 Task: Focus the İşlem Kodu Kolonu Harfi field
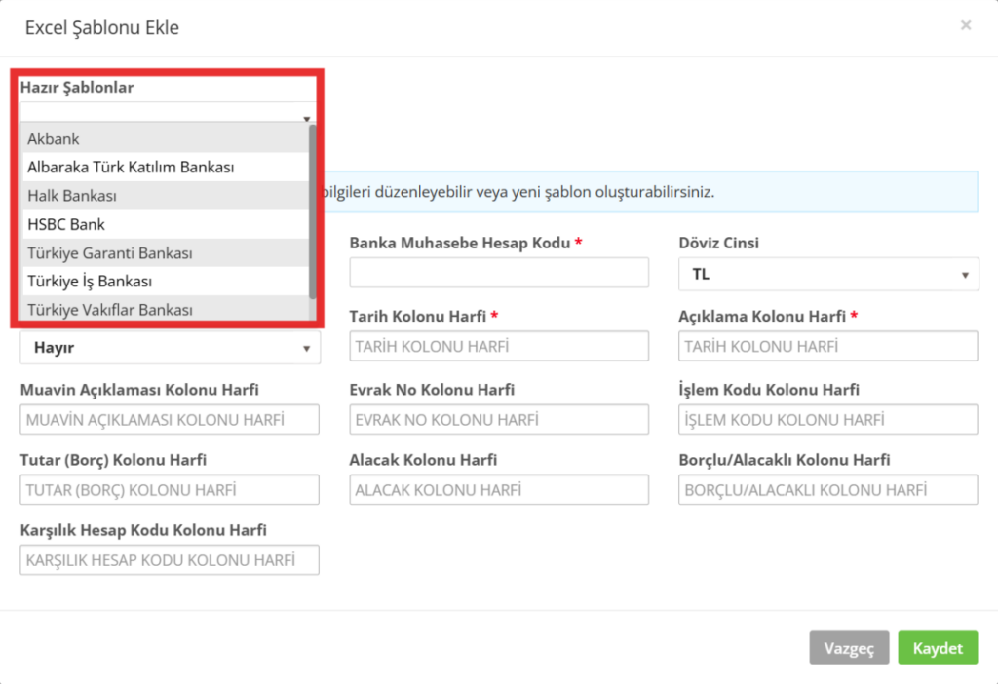pos(828,419)
